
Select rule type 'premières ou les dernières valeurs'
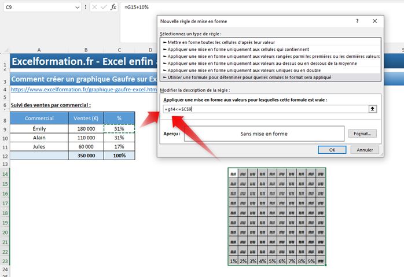tap(270, 56)
